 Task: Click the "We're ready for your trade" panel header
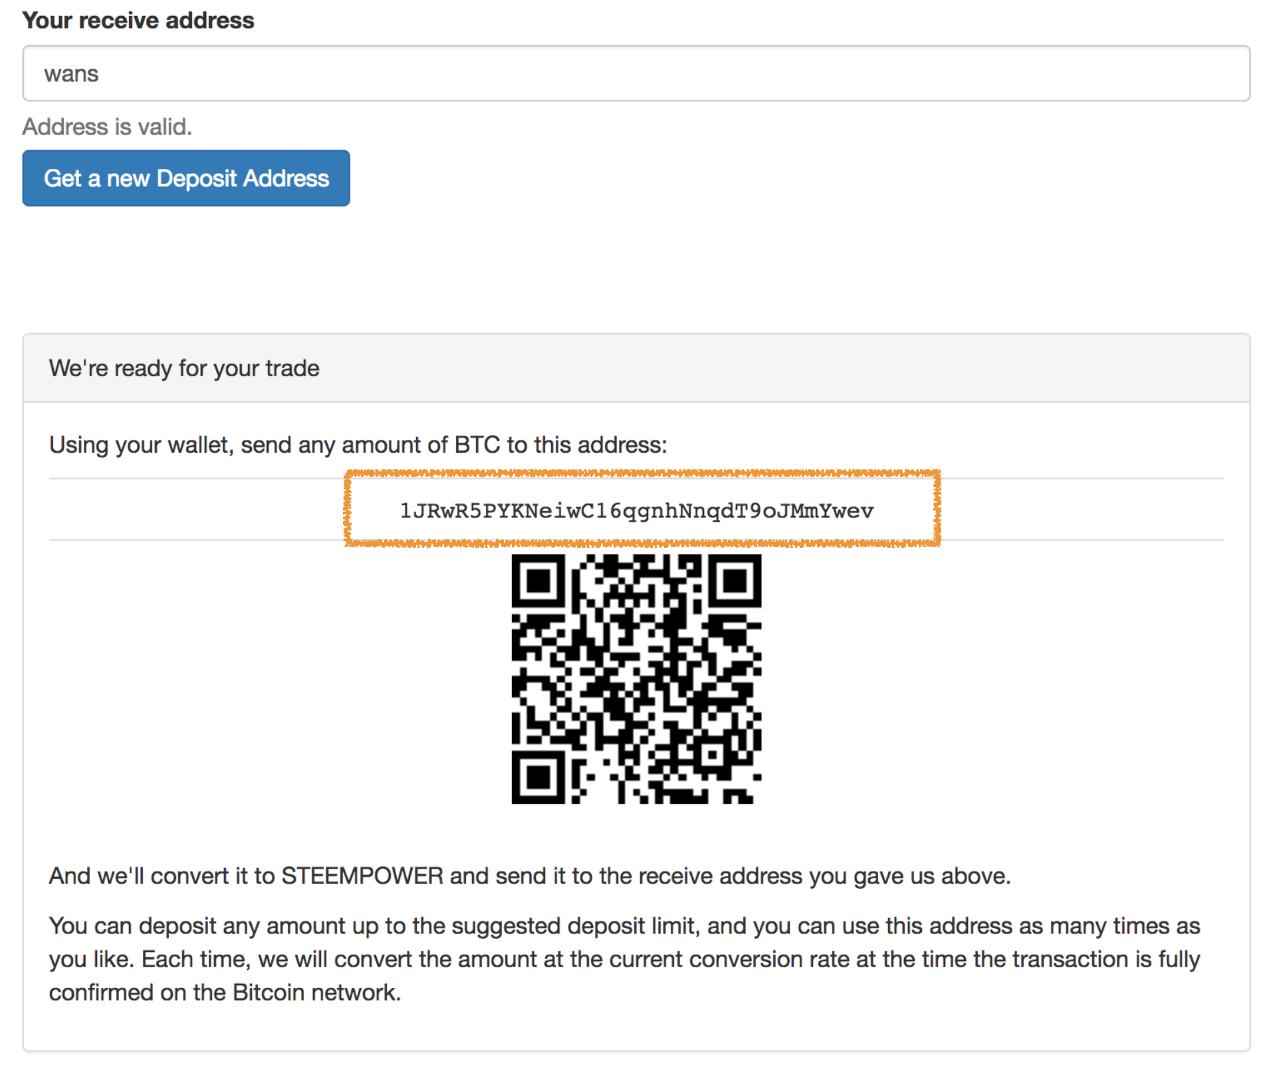[636, 368]
